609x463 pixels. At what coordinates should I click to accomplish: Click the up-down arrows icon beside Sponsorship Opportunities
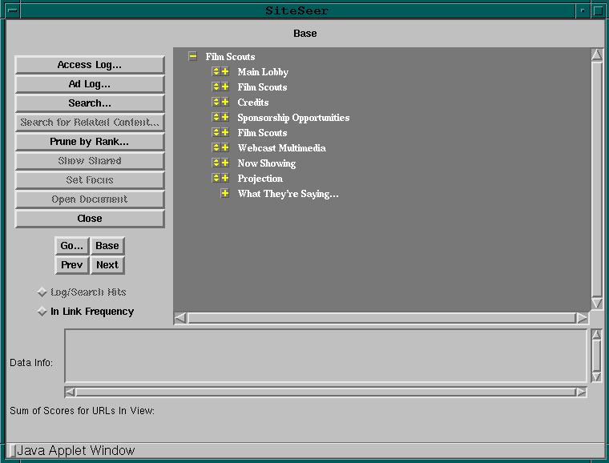tap(216, 117)
